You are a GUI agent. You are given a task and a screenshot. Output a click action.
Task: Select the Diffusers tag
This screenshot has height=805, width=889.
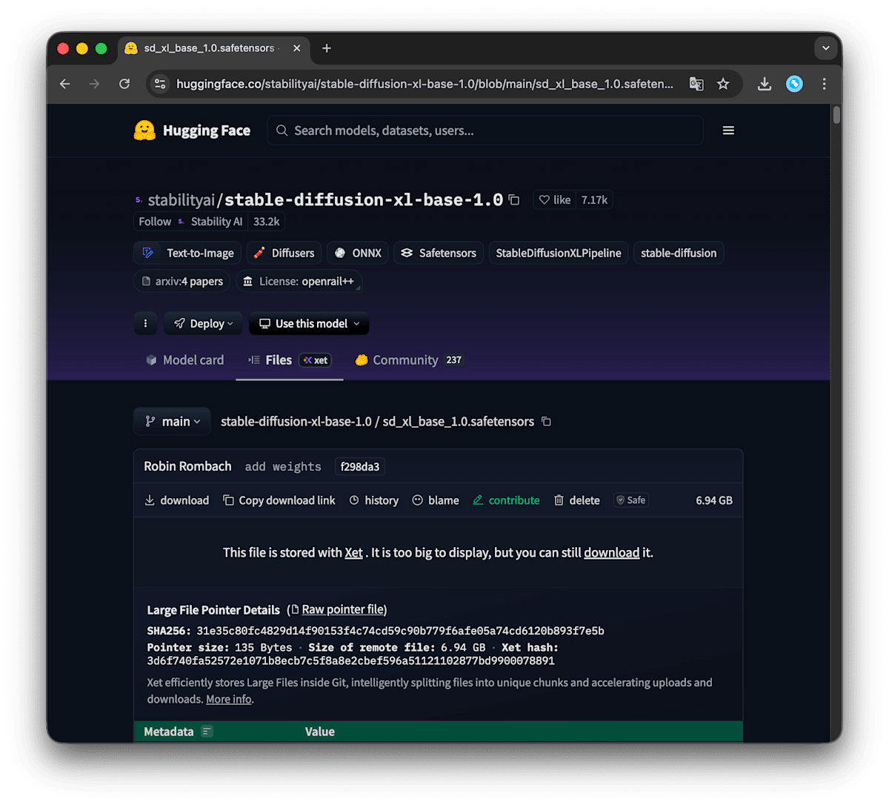click(x=284, y=253)
